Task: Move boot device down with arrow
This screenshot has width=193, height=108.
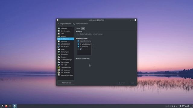Action: [x=93, y=48]
